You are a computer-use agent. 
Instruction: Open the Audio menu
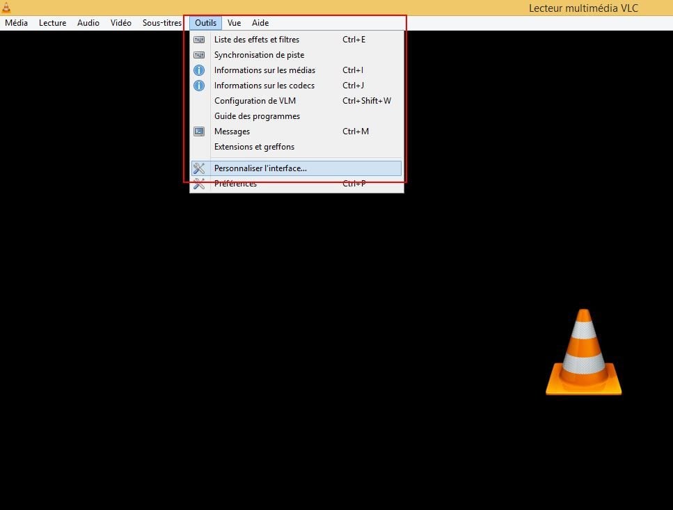pos(88,23)
